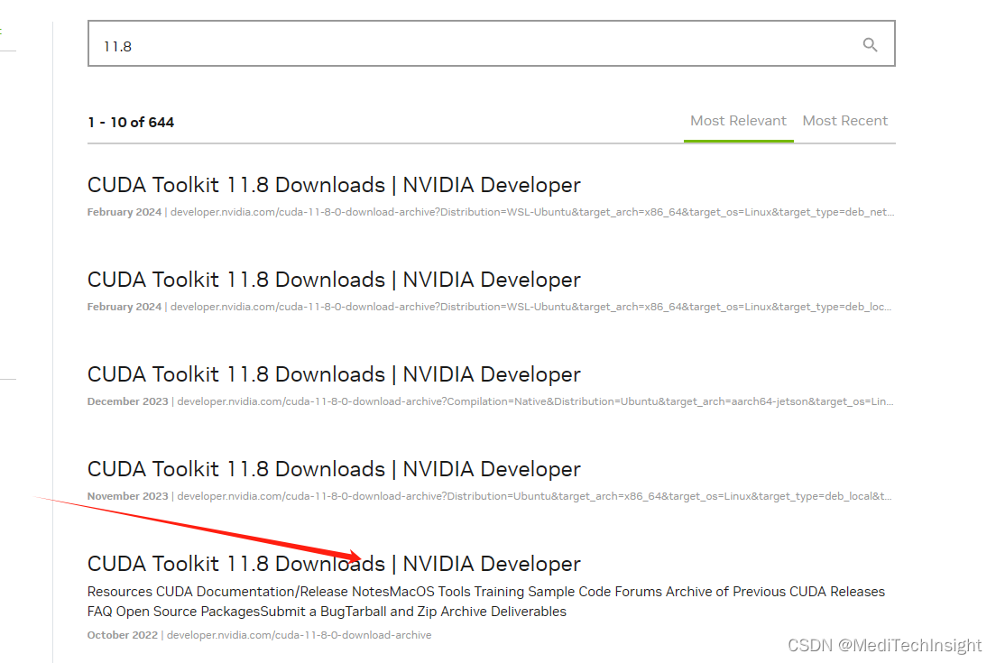
Task: Open CUDA Toolkit 11.8 result with deb_net URL
Action: click(334, 185)
